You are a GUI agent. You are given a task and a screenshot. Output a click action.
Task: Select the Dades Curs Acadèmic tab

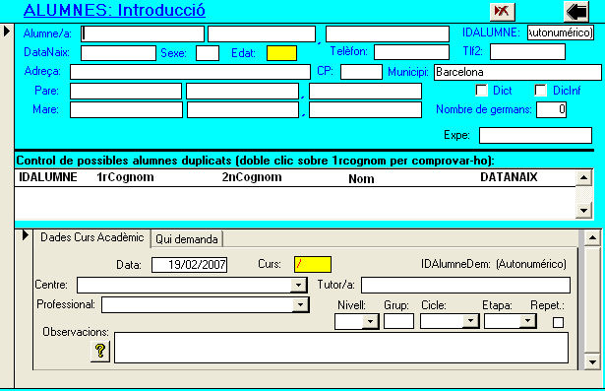(91, 237)
